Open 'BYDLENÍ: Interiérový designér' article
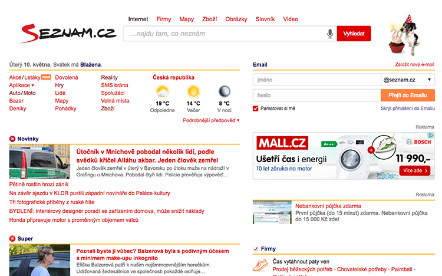This screenshot has height=276, width=442. pyautogui.click(x=107, y=211)
